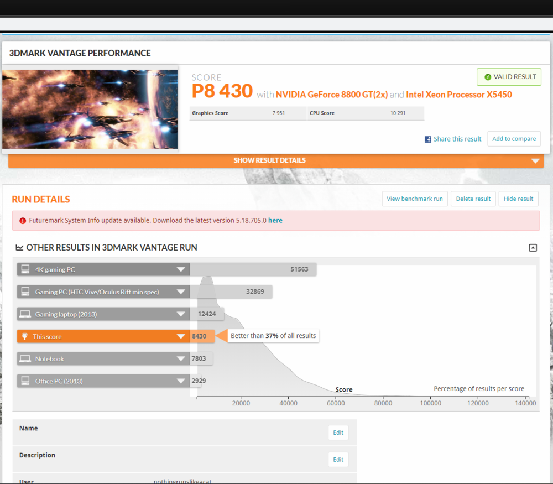This screenshot has height=484, width=553.
Task: Click the 140000 axis label on chart
Action: point(525,403)
